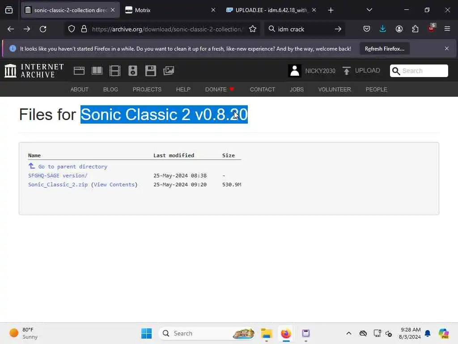Open the Windows Start menu
Image resolution: width=458 pixels, height=344 pixels.
[x=146, y=333]
